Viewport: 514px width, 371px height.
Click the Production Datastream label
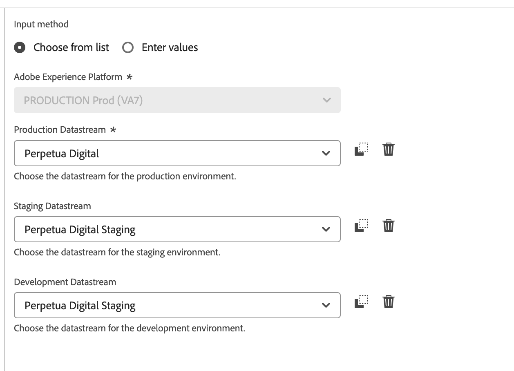[60, 130]
